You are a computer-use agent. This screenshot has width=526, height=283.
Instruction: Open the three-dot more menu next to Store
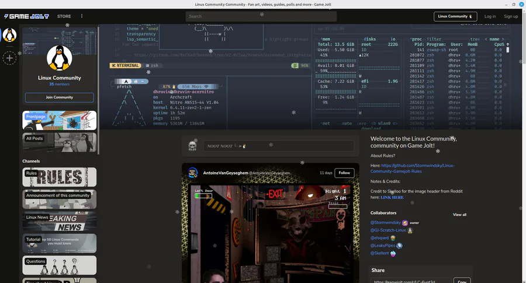point(81,16)
